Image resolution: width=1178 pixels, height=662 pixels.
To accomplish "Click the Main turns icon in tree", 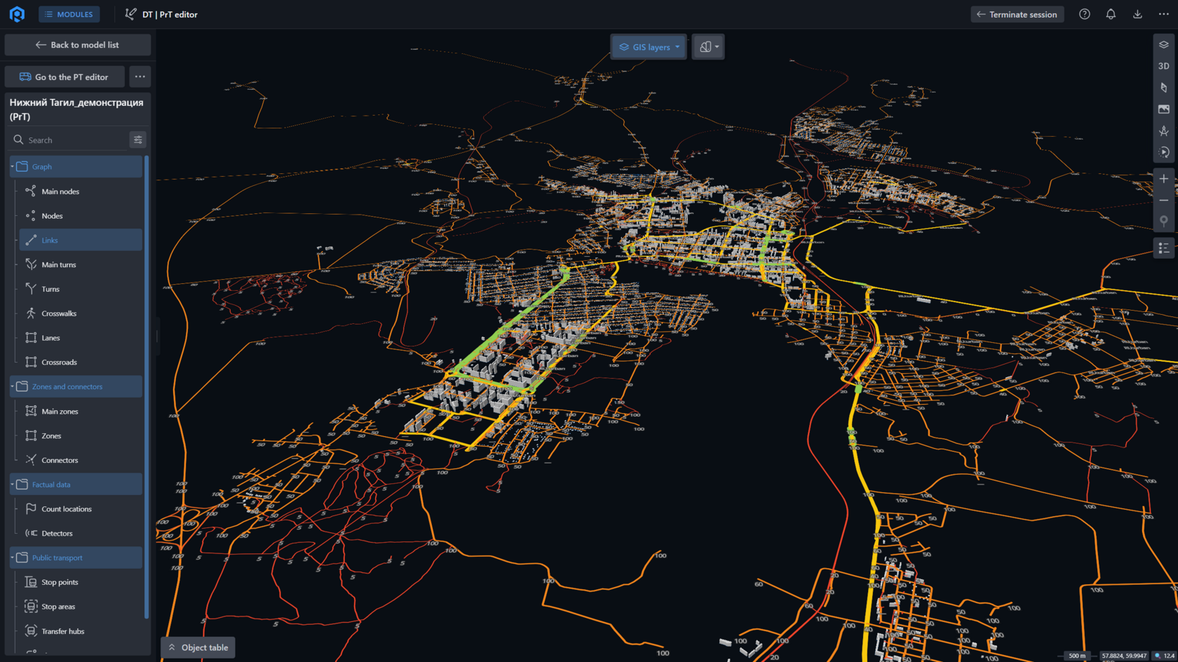I will click(31, 264).
